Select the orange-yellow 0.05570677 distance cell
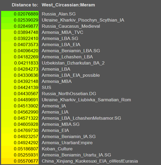 click(20, 161)
